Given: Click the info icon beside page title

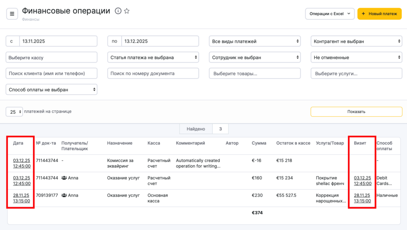Looking at the screenshot, I should coord(118,11).
